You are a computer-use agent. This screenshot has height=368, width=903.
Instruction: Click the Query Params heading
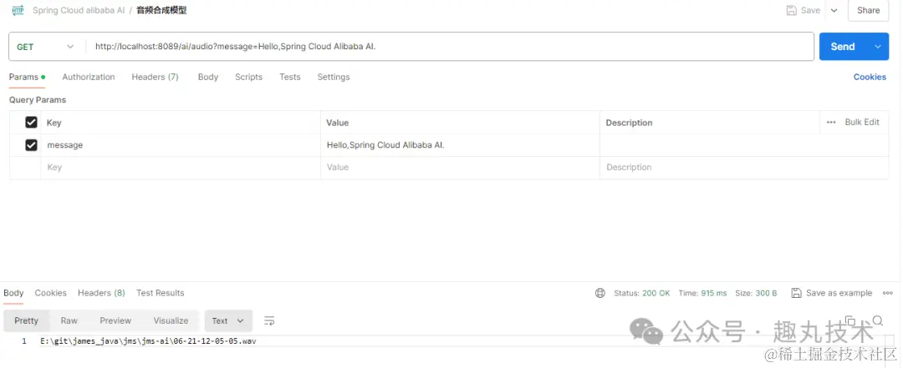(38, 99)
